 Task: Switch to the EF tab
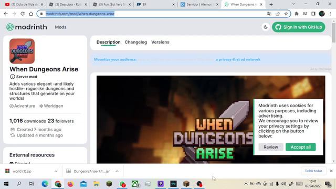tap(155, 4)
